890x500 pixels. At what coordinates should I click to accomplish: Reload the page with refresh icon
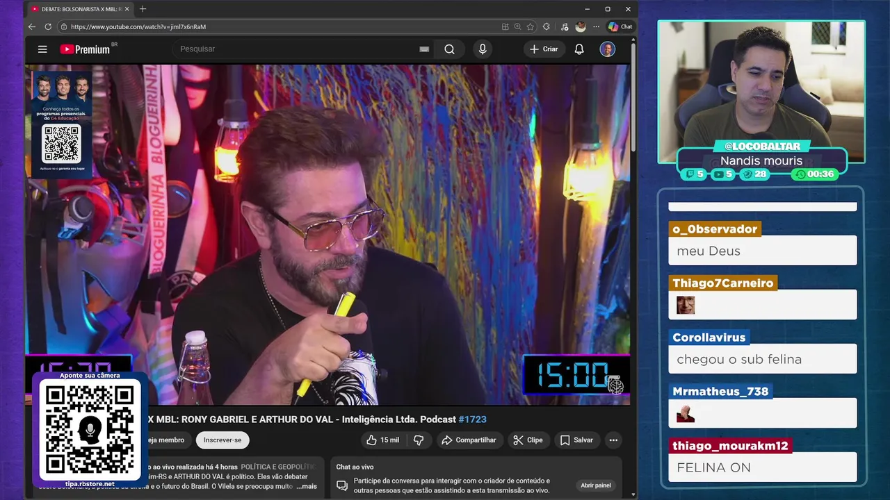tap(48, 26)
